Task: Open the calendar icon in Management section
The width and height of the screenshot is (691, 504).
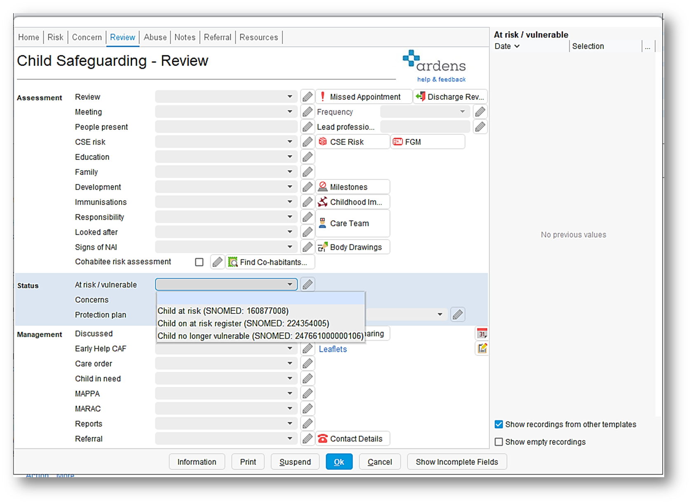Action: click(x=482, y=333)
